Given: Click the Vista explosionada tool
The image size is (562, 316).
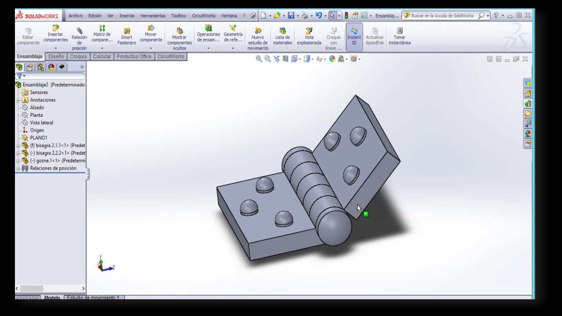Looking at the screenshot, I should tap(309, 37).
